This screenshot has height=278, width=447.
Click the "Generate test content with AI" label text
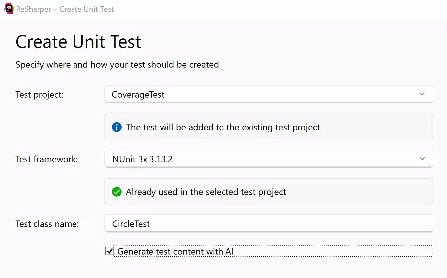point(175,252)
